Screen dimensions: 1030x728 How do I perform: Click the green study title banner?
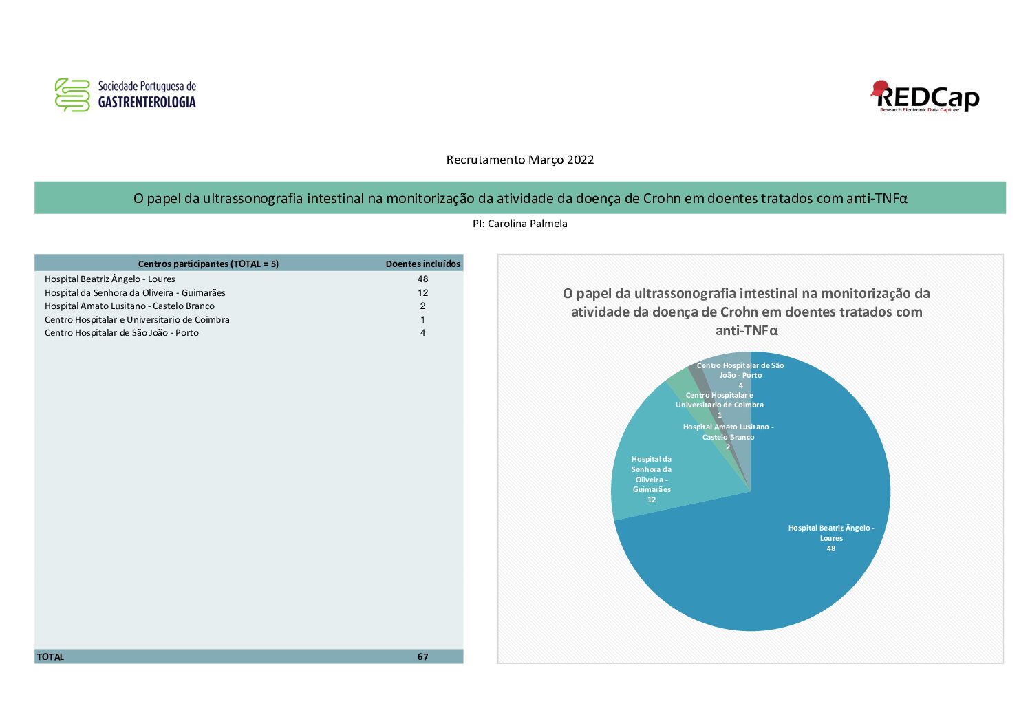[x=520, y=198]
